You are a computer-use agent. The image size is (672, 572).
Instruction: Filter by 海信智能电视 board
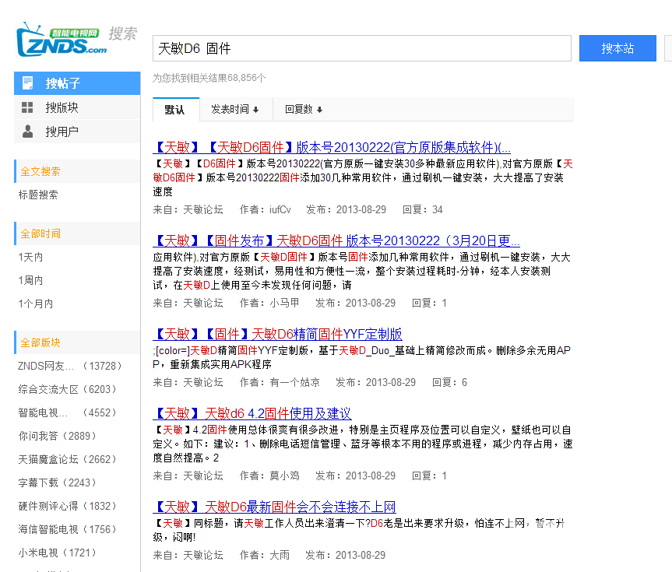click(67, 529)
